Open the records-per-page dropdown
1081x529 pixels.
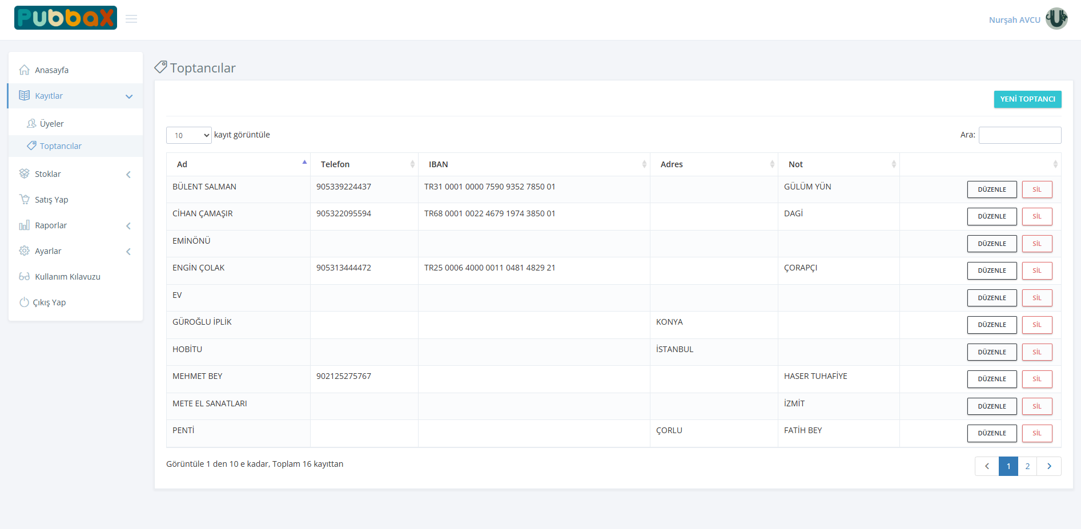189,135
